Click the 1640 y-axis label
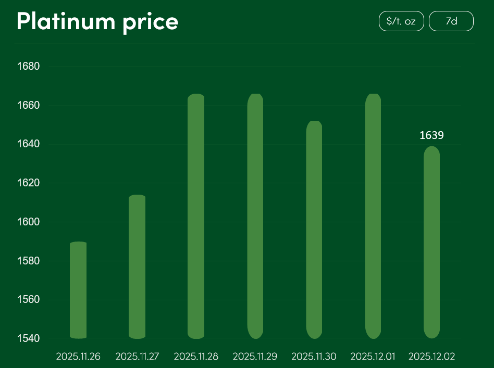Screen dimensions: 494x368 click(x=29, y=144)
